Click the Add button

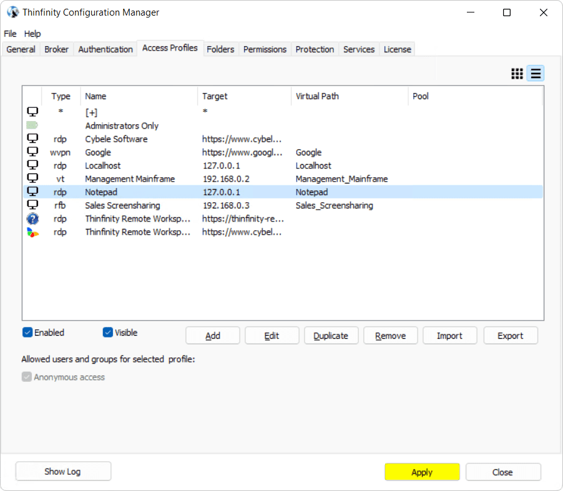pyautogui.click(x=213, y=336)
